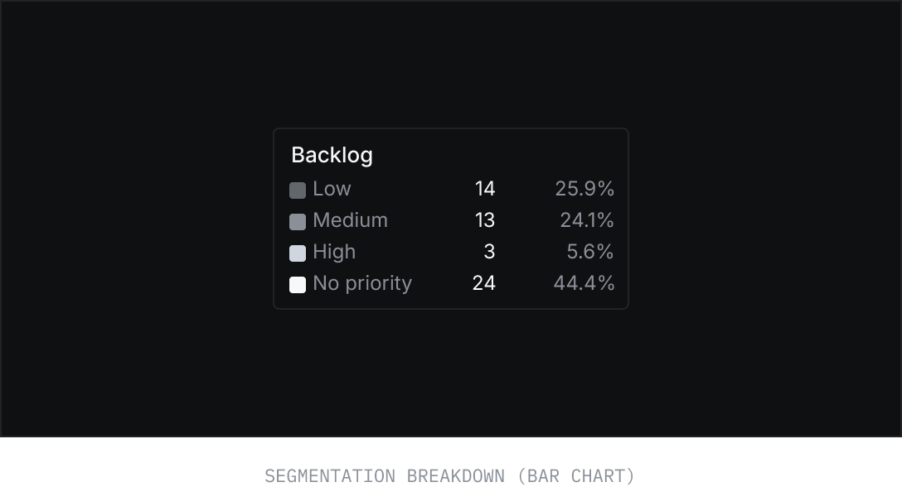Click the Medium count value 13
The image size is (902, 487).
click(485, 220)
